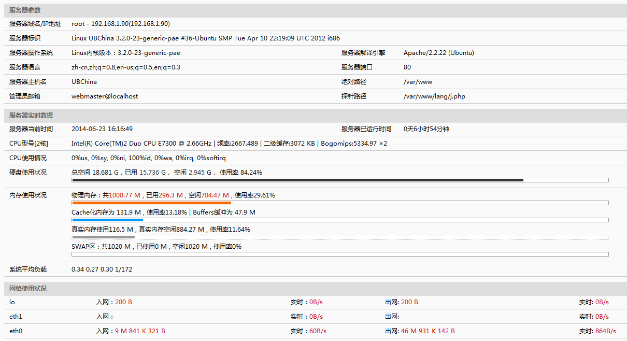
Task: Click the empty SWAP usage progress bar
Action: click(340, 254)
